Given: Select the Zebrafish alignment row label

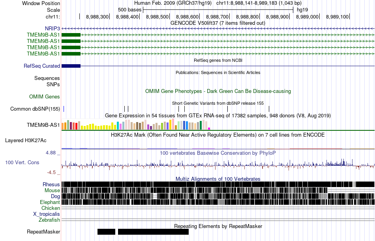Looking at the screenshot, I should click(49, 220).
